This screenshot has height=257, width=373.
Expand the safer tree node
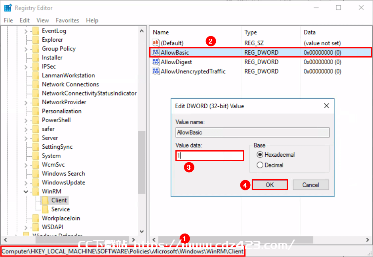[26, 129]
